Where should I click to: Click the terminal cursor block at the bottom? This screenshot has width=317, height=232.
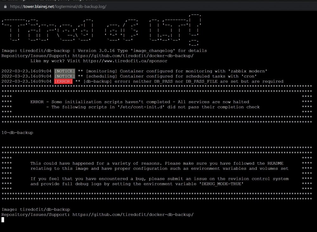point(3,220)
